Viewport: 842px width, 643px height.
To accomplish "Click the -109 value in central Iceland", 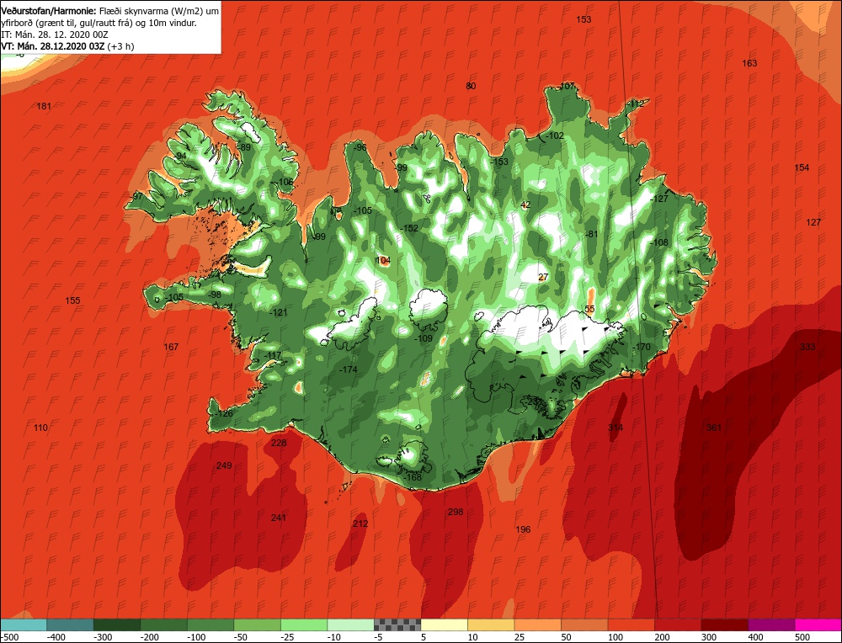I will [424, 338].
